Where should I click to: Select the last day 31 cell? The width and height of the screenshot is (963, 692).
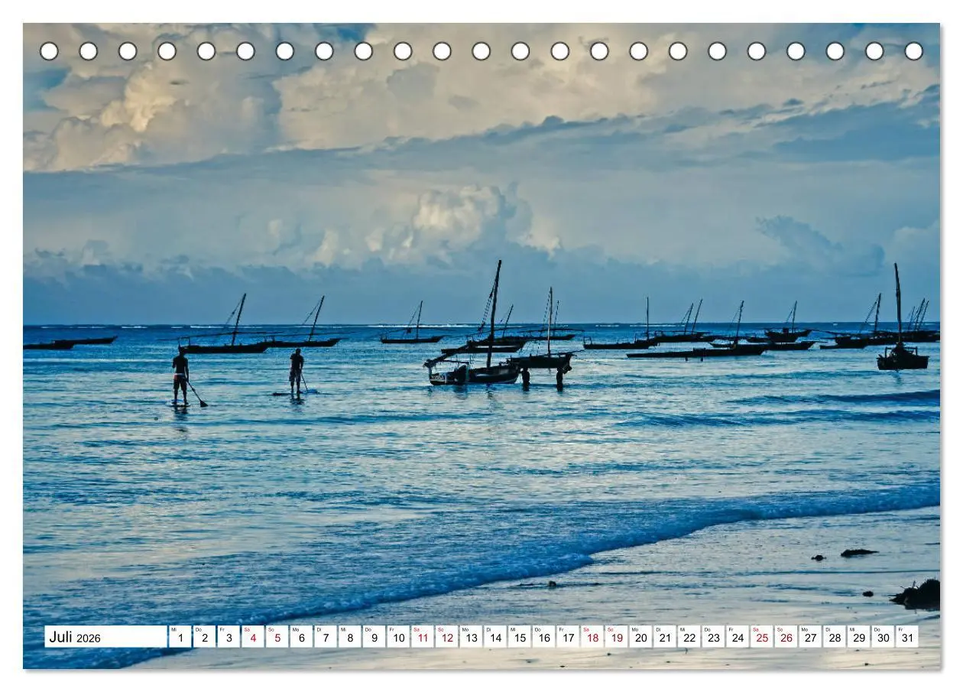tap(907, 637)
